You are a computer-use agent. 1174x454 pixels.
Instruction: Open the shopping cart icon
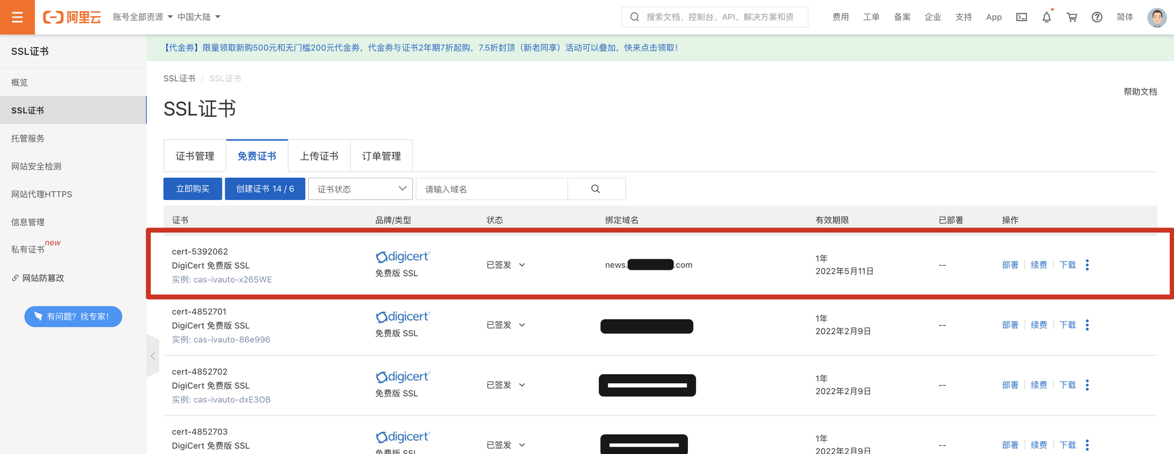(x=1072, y=17)
